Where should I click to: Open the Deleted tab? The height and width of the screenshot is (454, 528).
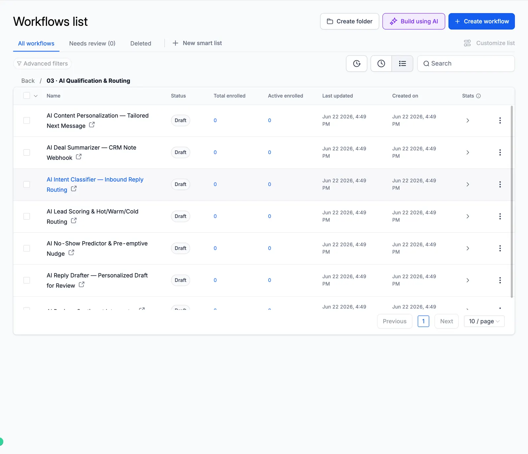point(141,44)
